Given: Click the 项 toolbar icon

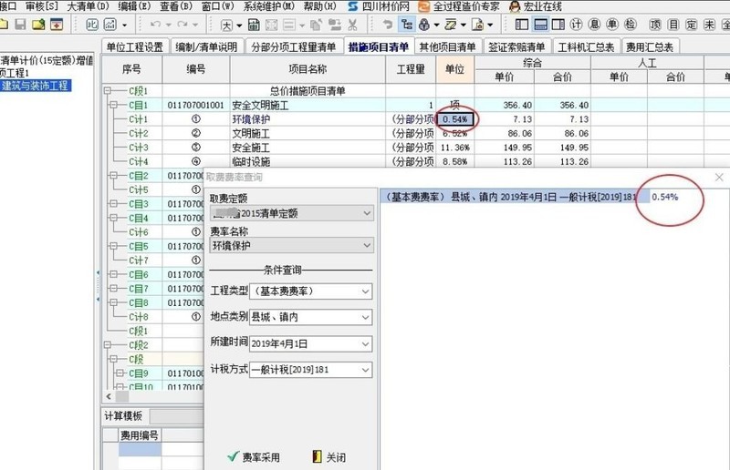Looking at the screenshot, I should (x=655, y=25).
